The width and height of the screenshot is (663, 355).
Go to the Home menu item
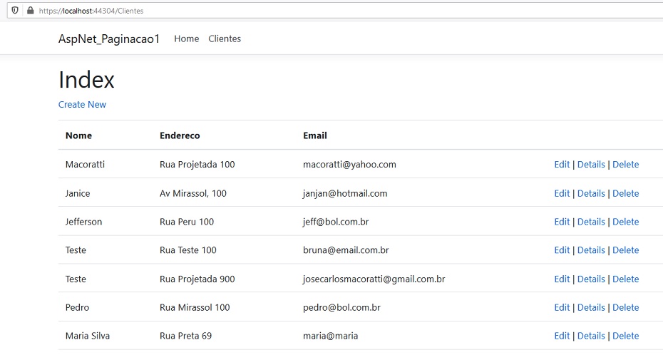(187, 39)
